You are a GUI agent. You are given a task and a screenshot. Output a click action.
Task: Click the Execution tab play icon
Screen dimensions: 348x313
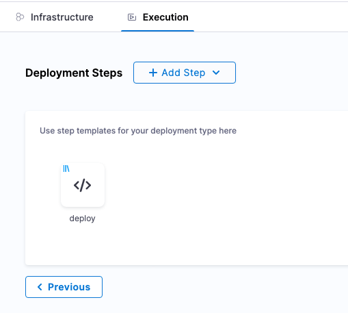(132, 17)
